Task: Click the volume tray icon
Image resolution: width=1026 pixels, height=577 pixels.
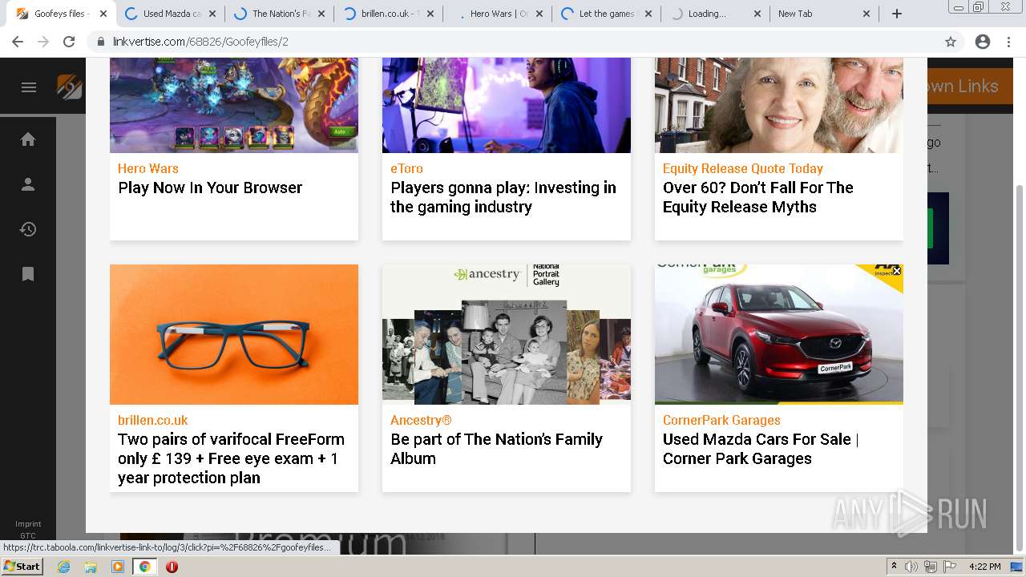Action: (x=911, y=567)
